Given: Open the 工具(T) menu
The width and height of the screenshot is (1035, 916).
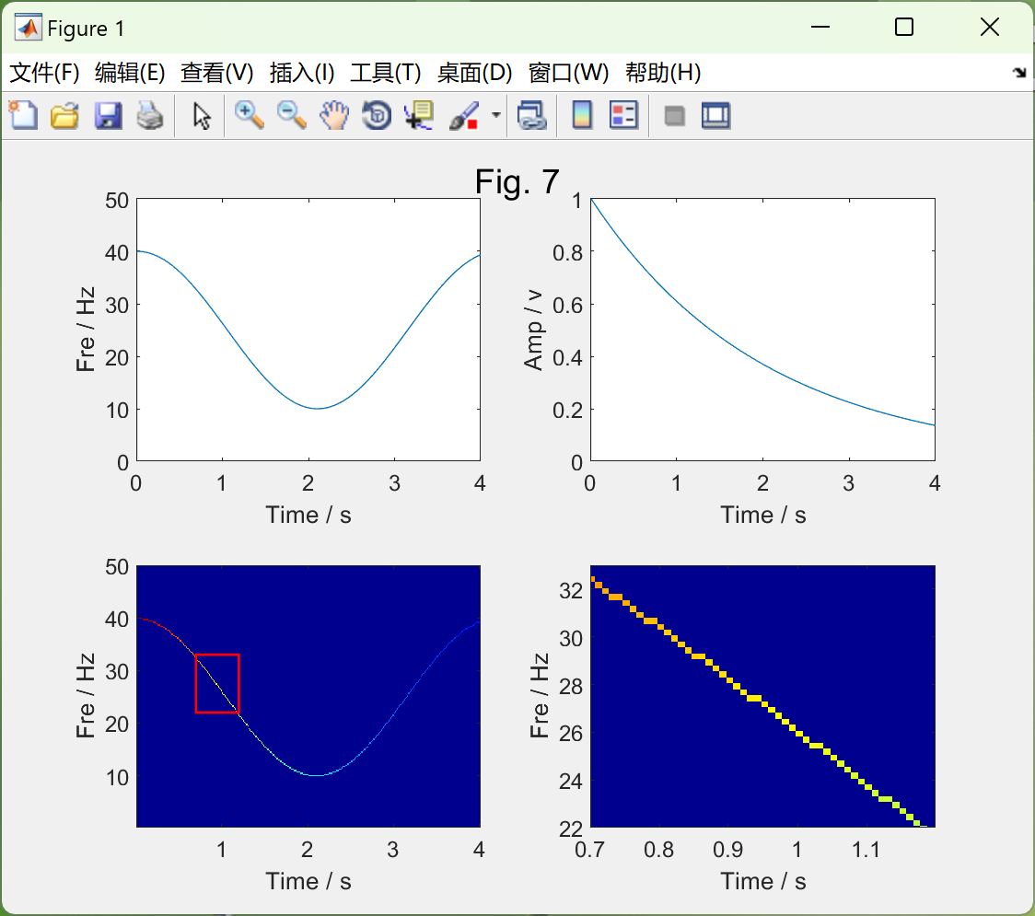Looking at the screenshot, I should 386,73.
